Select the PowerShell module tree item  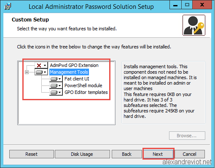coord(83,85)
